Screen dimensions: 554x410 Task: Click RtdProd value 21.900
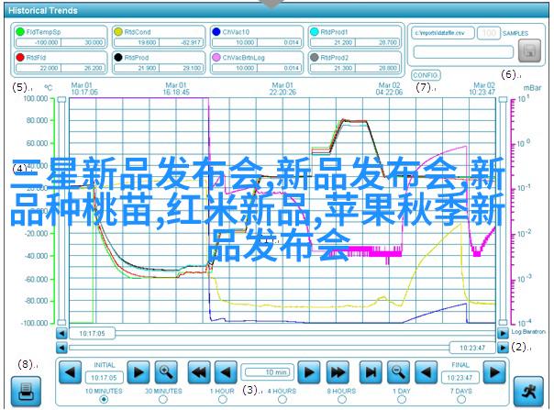coord(137,68)
